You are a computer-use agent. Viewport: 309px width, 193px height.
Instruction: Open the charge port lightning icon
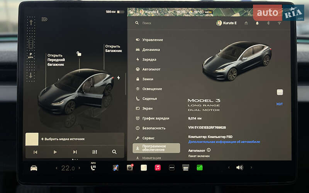click(x=119, y=78)
